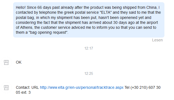This screenshot has width=174, height=100.
Task: Click the Lesen read status label
Action: pos(157,40)
